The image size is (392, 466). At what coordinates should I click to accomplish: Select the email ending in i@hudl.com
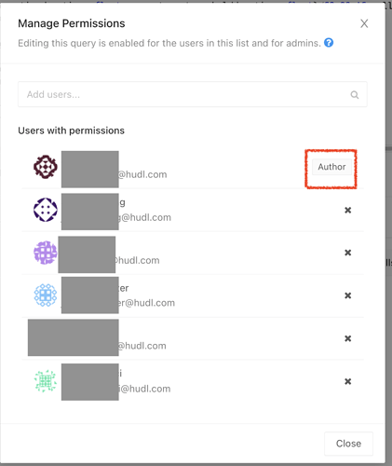click(x=145, y=389)
